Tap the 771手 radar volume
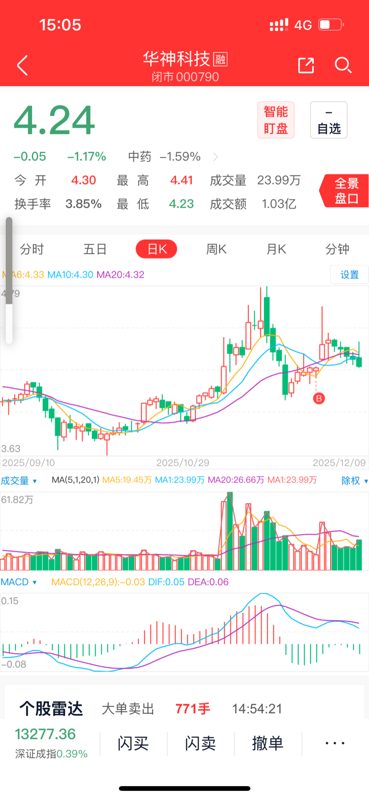The height and width of the screenshot is (799, 369). (193, 709)
